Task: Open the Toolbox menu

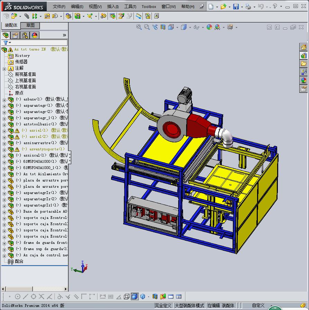Action: [x=149, y=7]
